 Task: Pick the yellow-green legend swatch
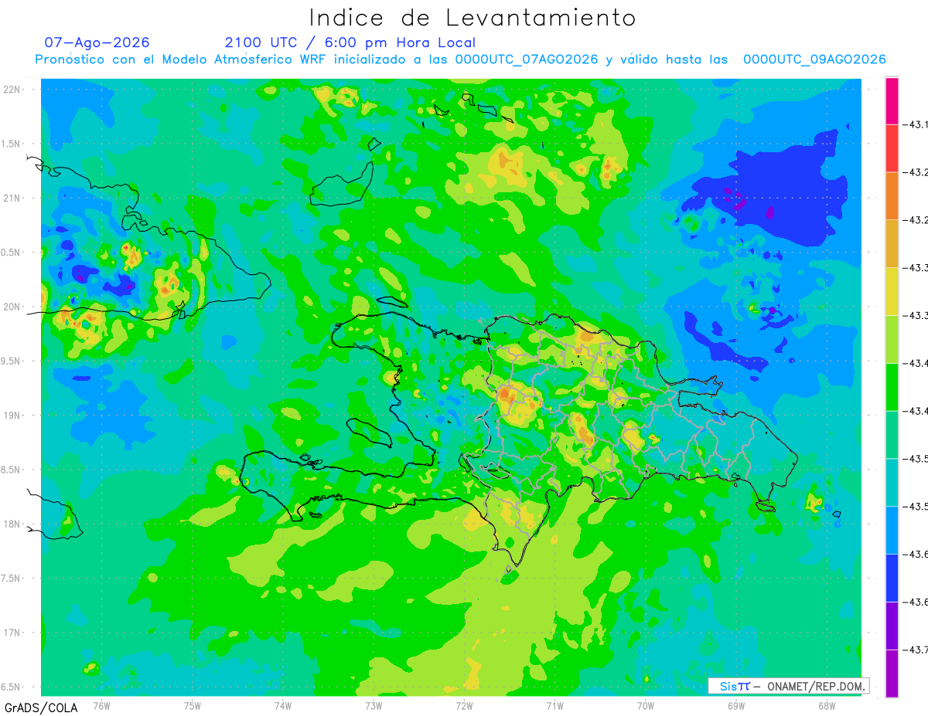click(892, 340)
